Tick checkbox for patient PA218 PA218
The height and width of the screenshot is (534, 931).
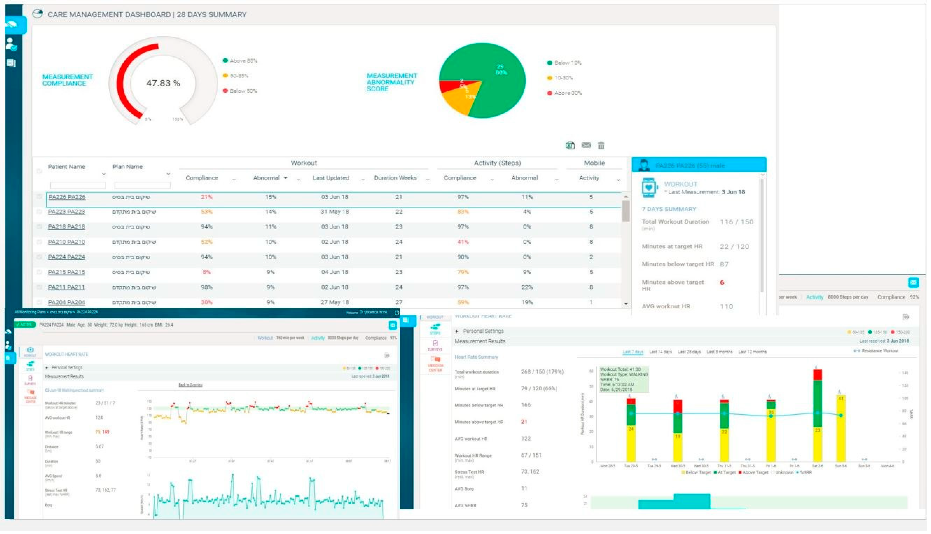point(39,227)
